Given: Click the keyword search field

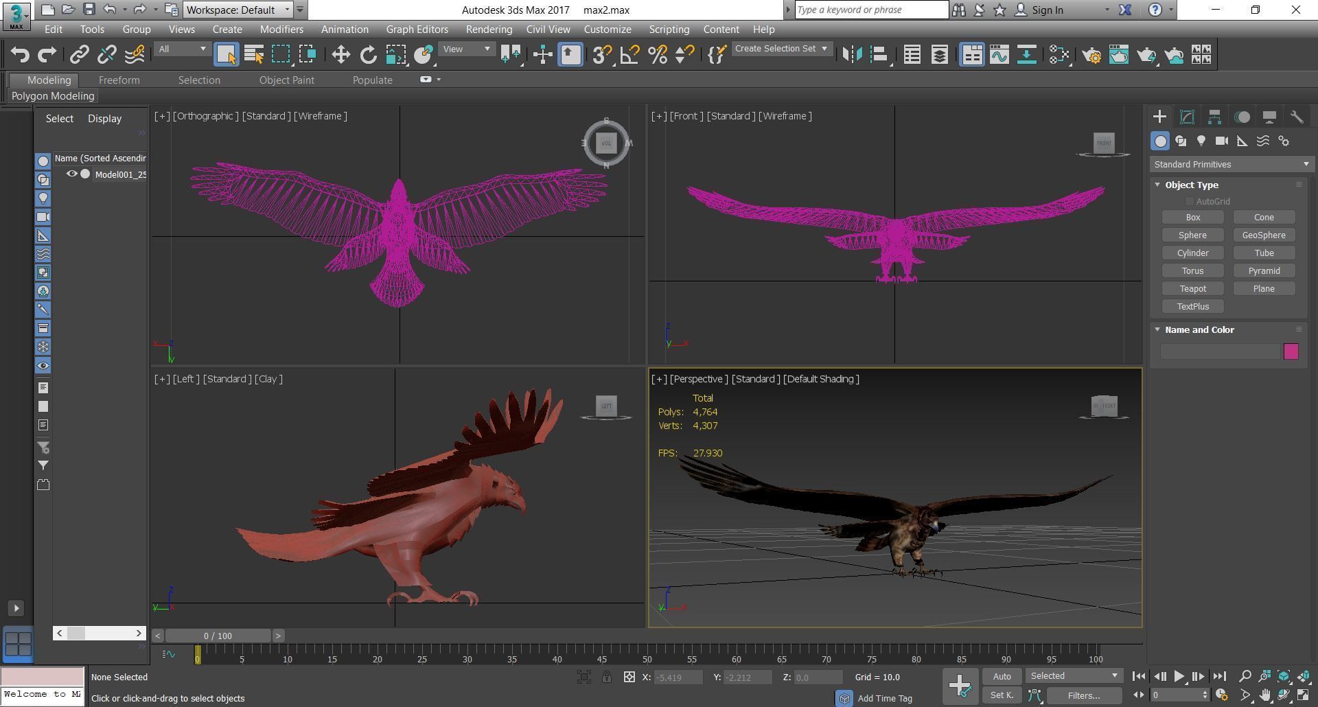Looking at the screenshot, I should (x=872, y=10).
